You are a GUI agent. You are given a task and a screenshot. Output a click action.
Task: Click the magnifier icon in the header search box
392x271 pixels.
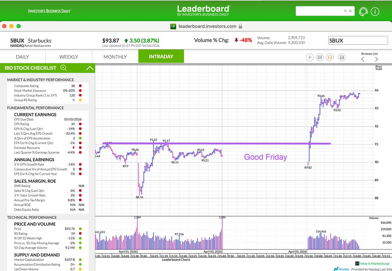351,11
